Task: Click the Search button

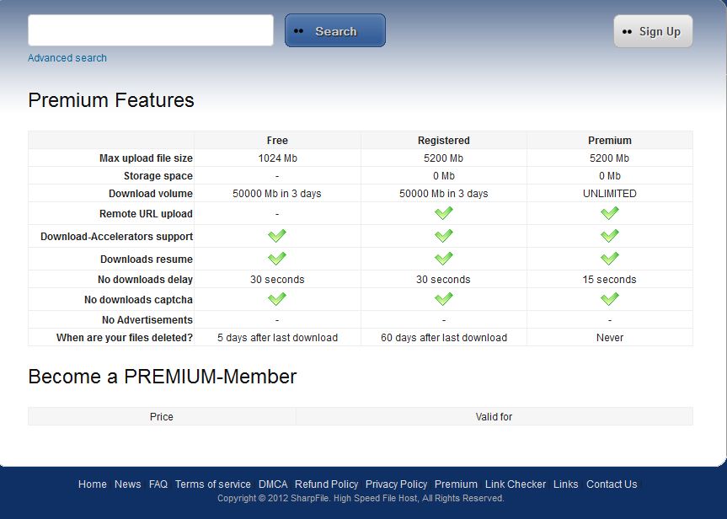Action: pyautogui.click(x=335, y=31)
